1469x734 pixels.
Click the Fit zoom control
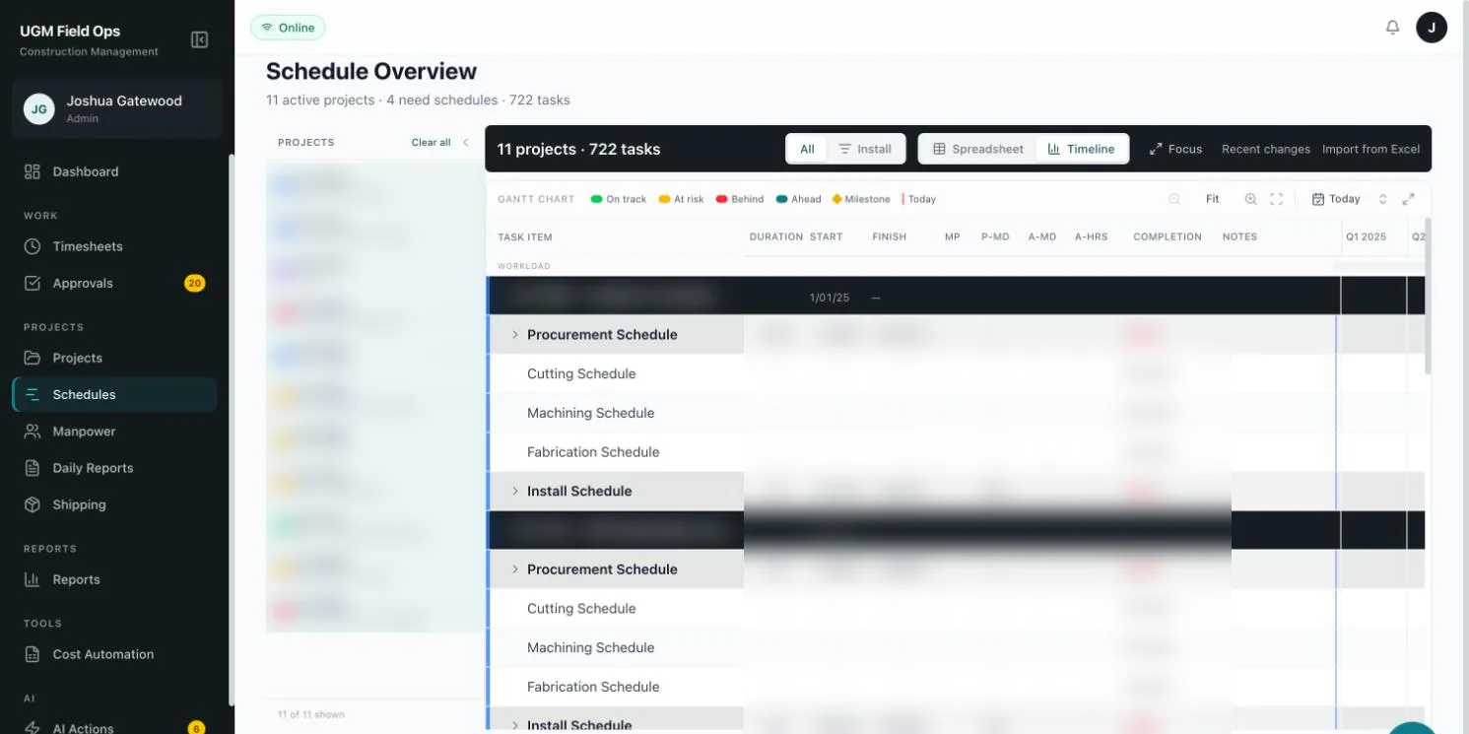[x=1213, y=199]
